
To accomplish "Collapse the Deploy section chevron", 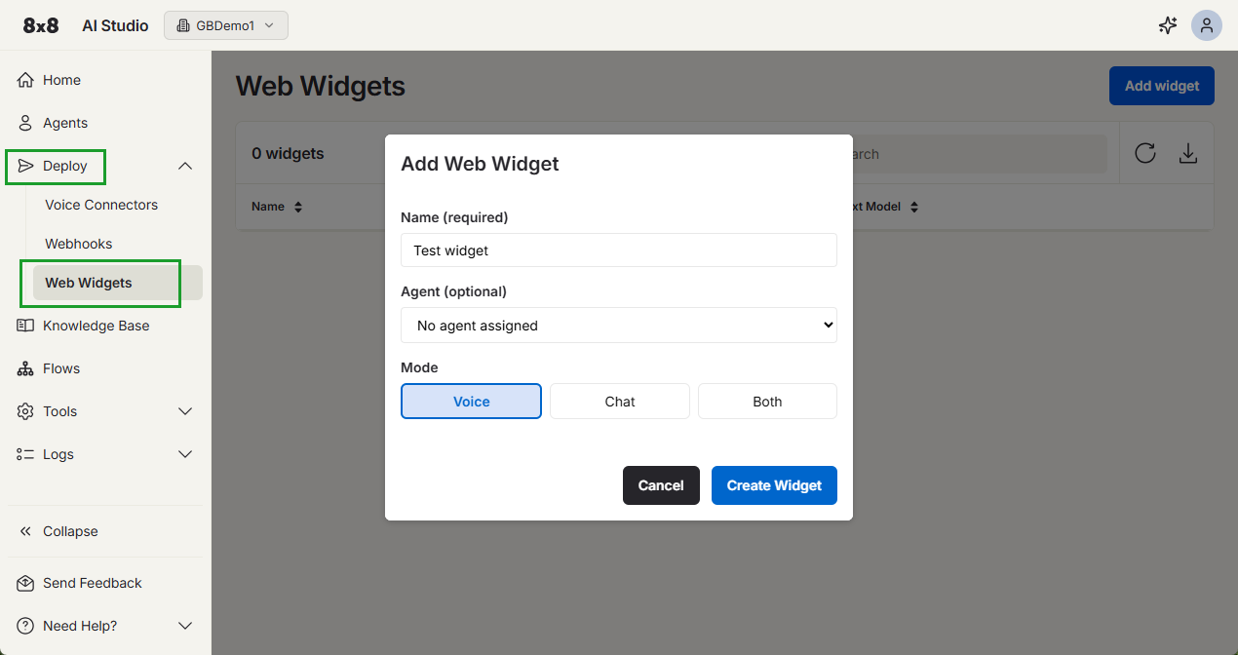I will click(x=185, y=166).
